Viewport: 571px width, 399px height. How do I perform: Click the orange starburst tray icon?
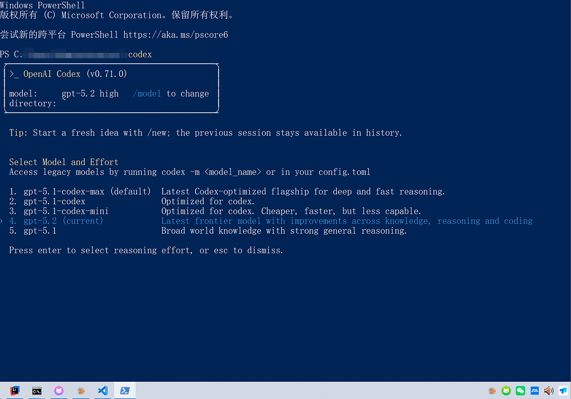tap(492, 391)
